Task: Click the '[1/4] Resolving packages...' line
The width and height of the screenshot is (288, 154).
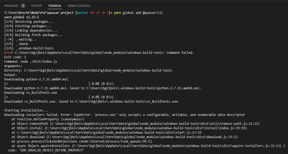Action: [x=29, y=22]
